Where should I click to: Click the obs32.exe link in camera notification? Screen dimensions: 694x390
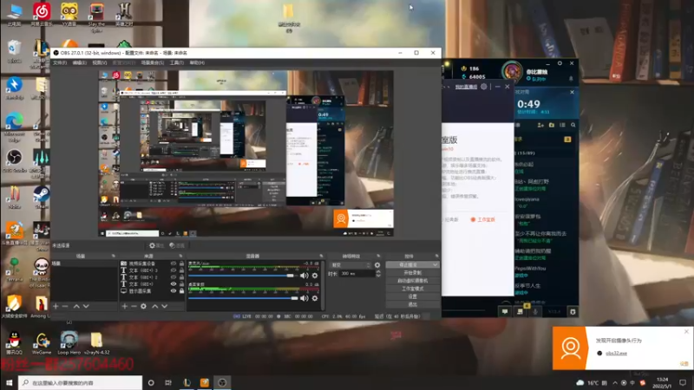(x=616, y=354)
